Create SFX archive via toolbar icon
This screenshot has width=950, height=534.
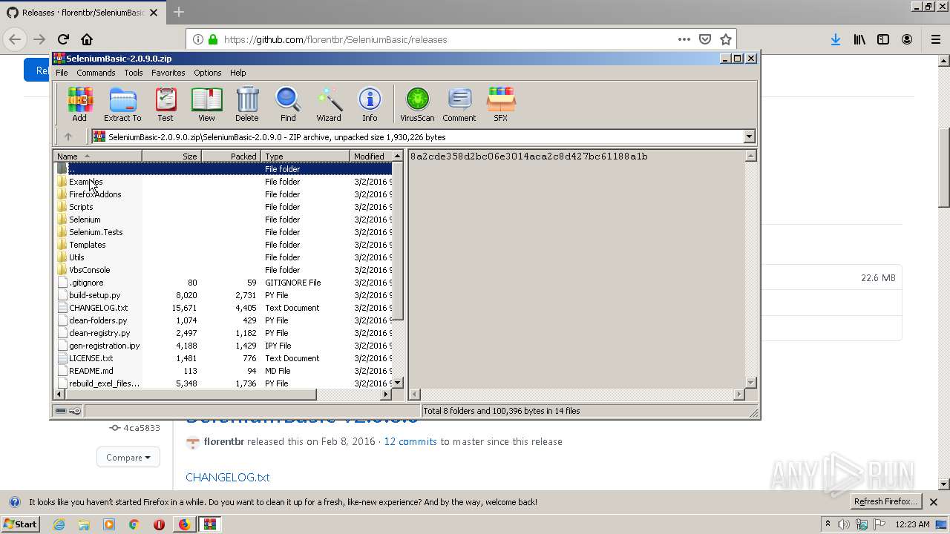[501, 104]
